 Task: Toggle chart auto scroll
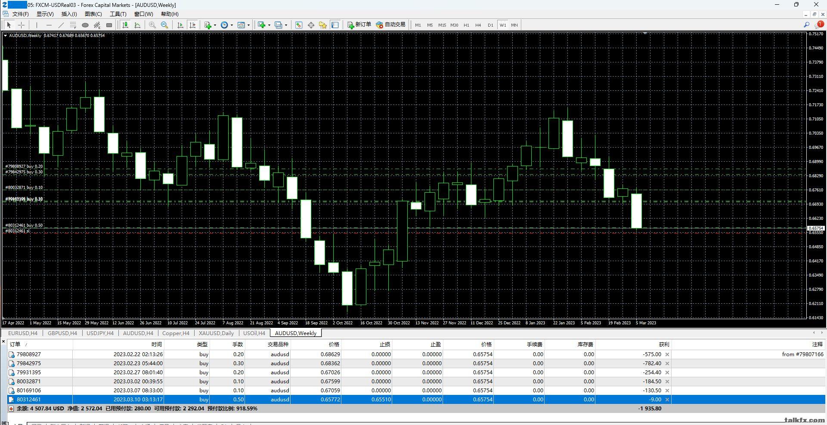point(180,25)
